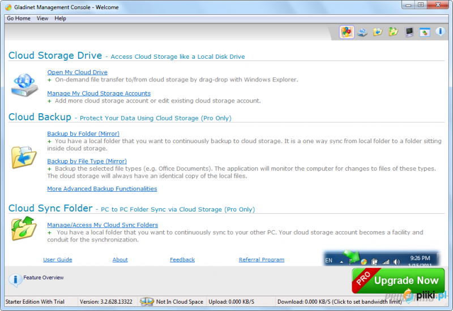Open the Go Home menu
This screenshot has height=311, width=453.
pos(19,18)
